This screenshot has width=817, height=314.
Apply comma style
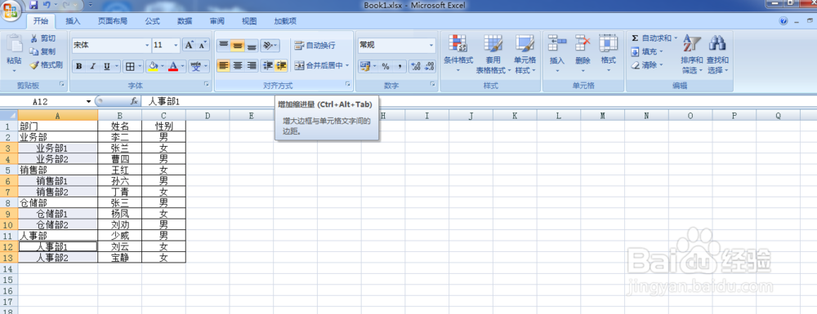tap(400, 66)
